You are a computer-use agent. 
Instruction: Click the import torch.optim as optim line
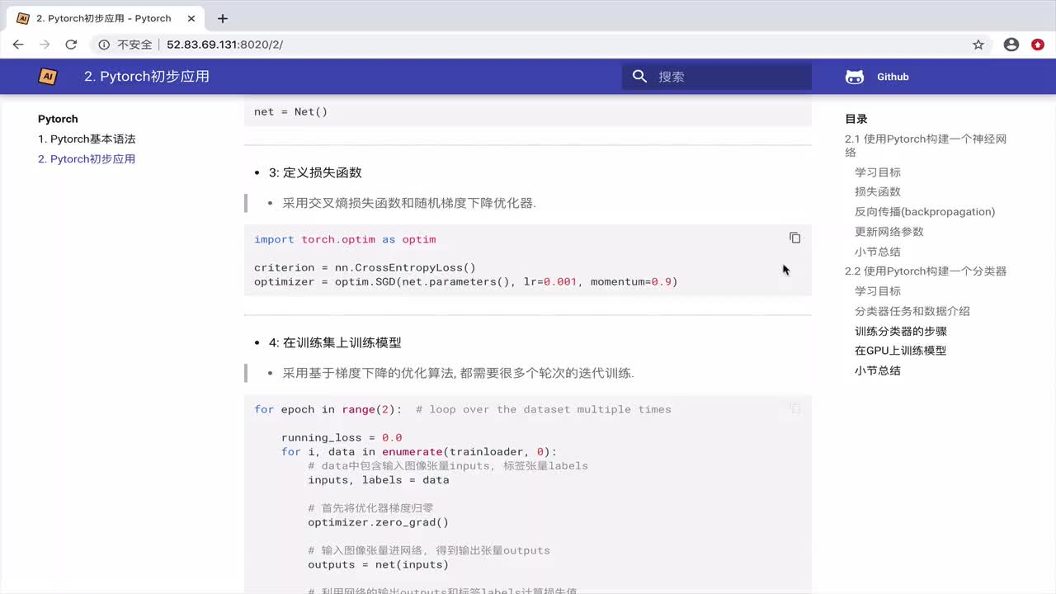click(345, 239)
